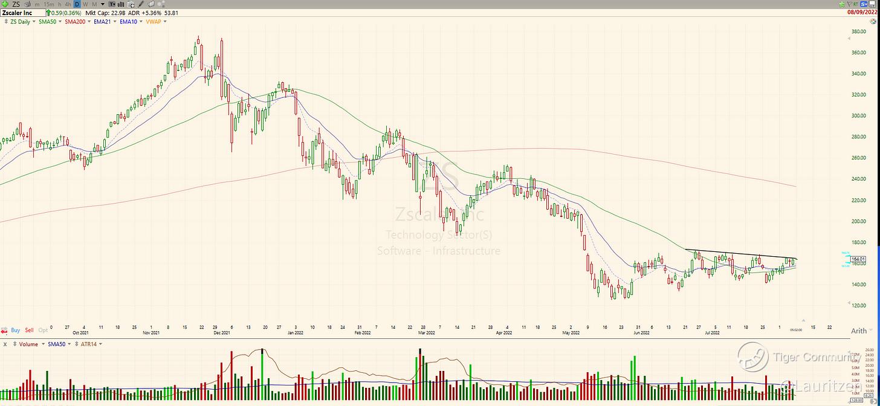880x406 pixels.
Task: Click the Mkt Cap: 22.9B text
Action: [x=105, y=13]
